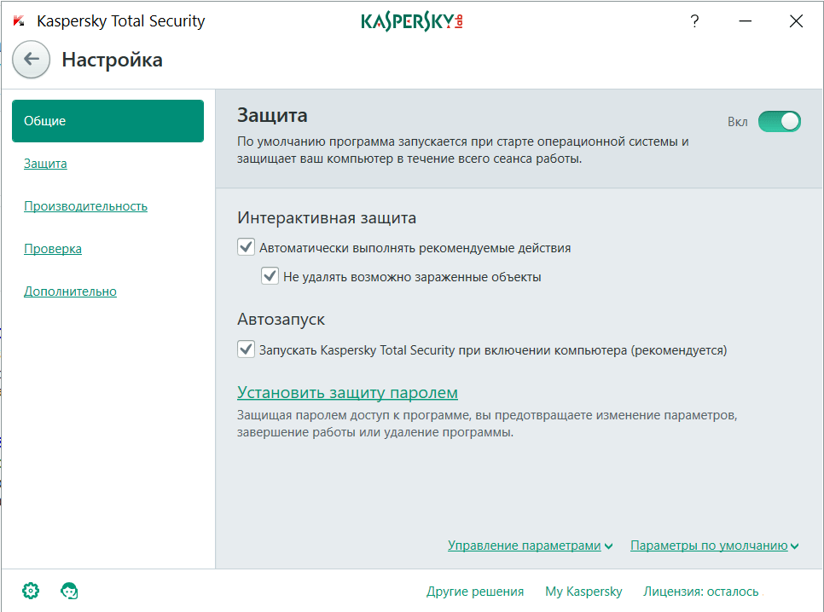Screen dimensions: 824x612
Task: Uncheck Не удалять возможно зараженные объекты
Action: (x=270, y=276)
